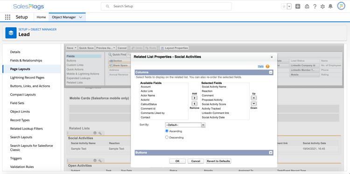Expand the Buttons section
The image size is (350, 174).
click(271, 153)
